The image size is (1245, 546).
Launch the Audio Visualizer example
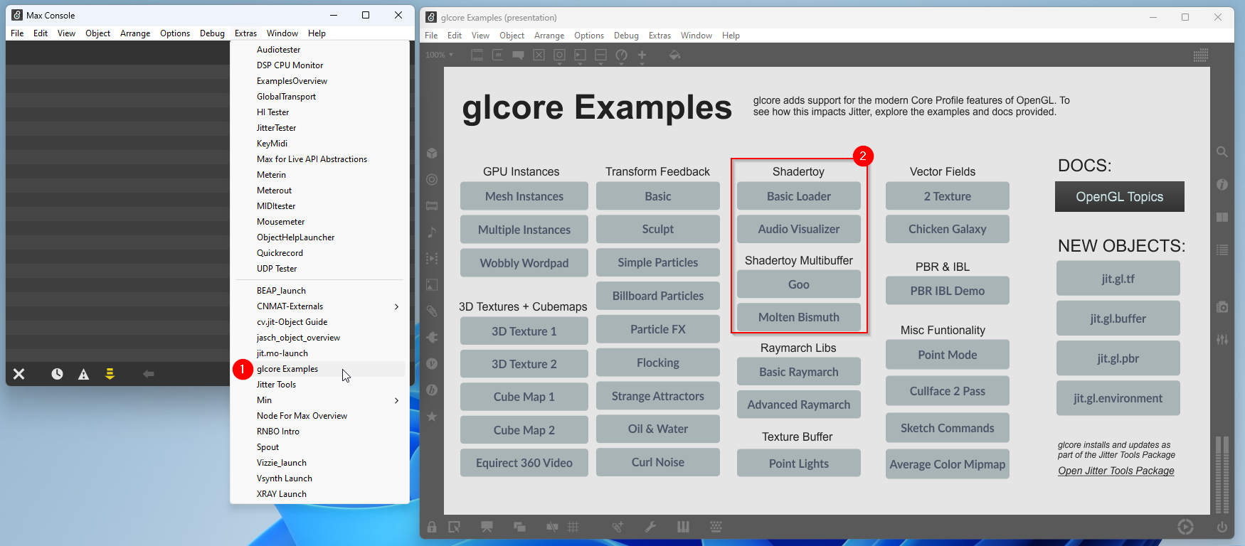pos(799,229)
